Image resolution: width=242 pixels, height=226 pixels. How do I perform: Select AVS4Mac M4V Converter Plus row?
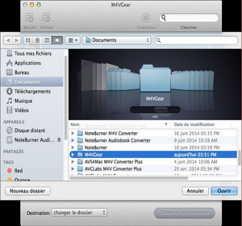(x=153, y=161)
